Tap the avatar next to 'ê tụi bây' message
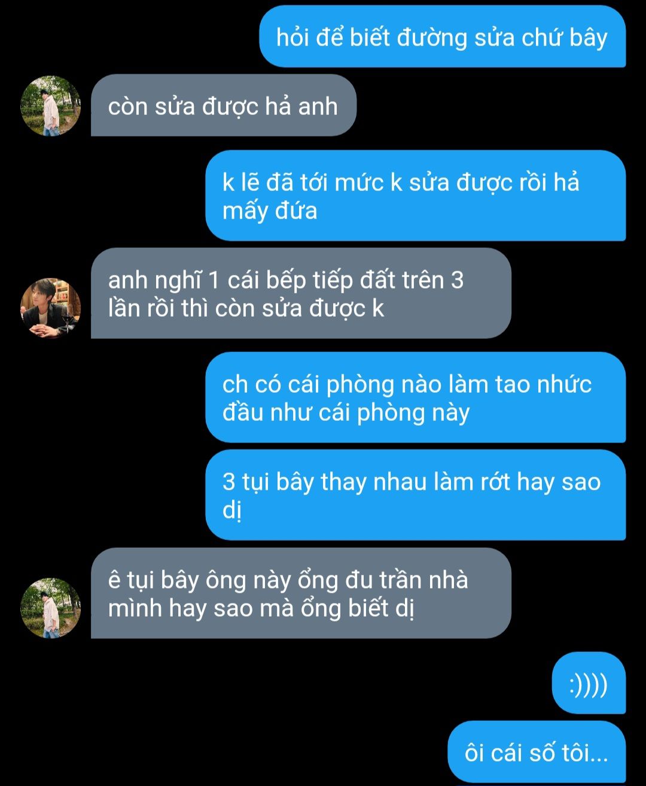 tap(51, 608)
